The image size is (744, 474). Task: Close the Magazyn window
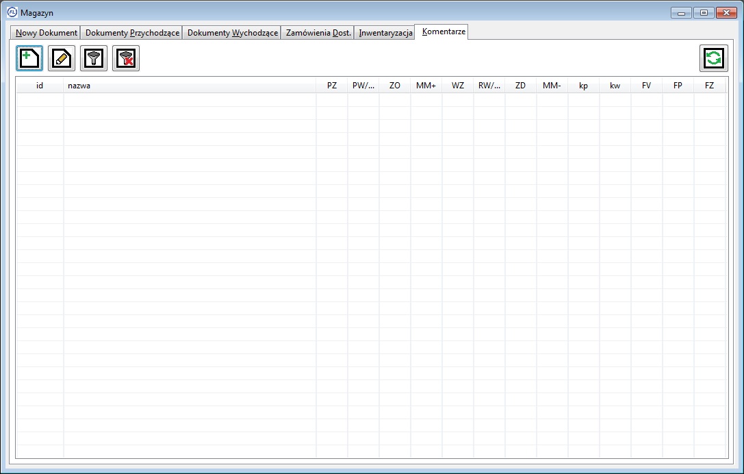click(726, 13)
